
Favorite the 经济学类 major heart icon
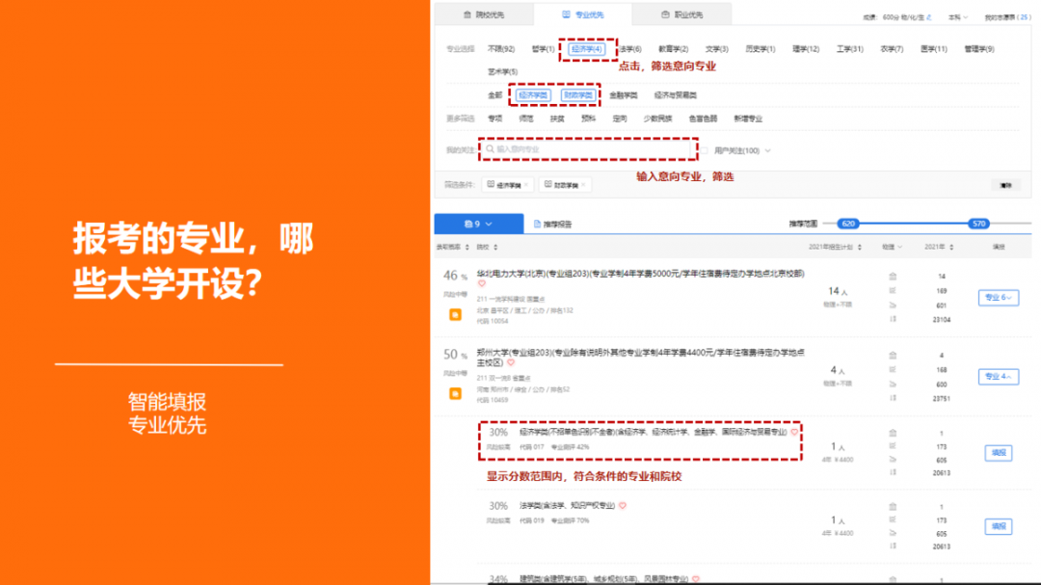(794, 433)
